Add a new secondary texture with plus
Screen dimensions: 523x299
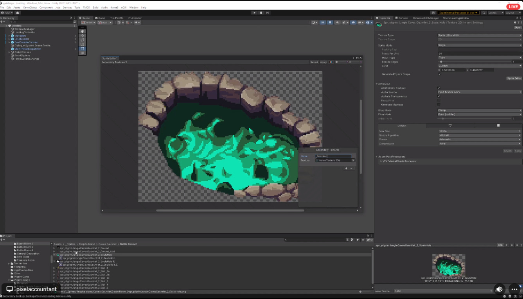346,168
